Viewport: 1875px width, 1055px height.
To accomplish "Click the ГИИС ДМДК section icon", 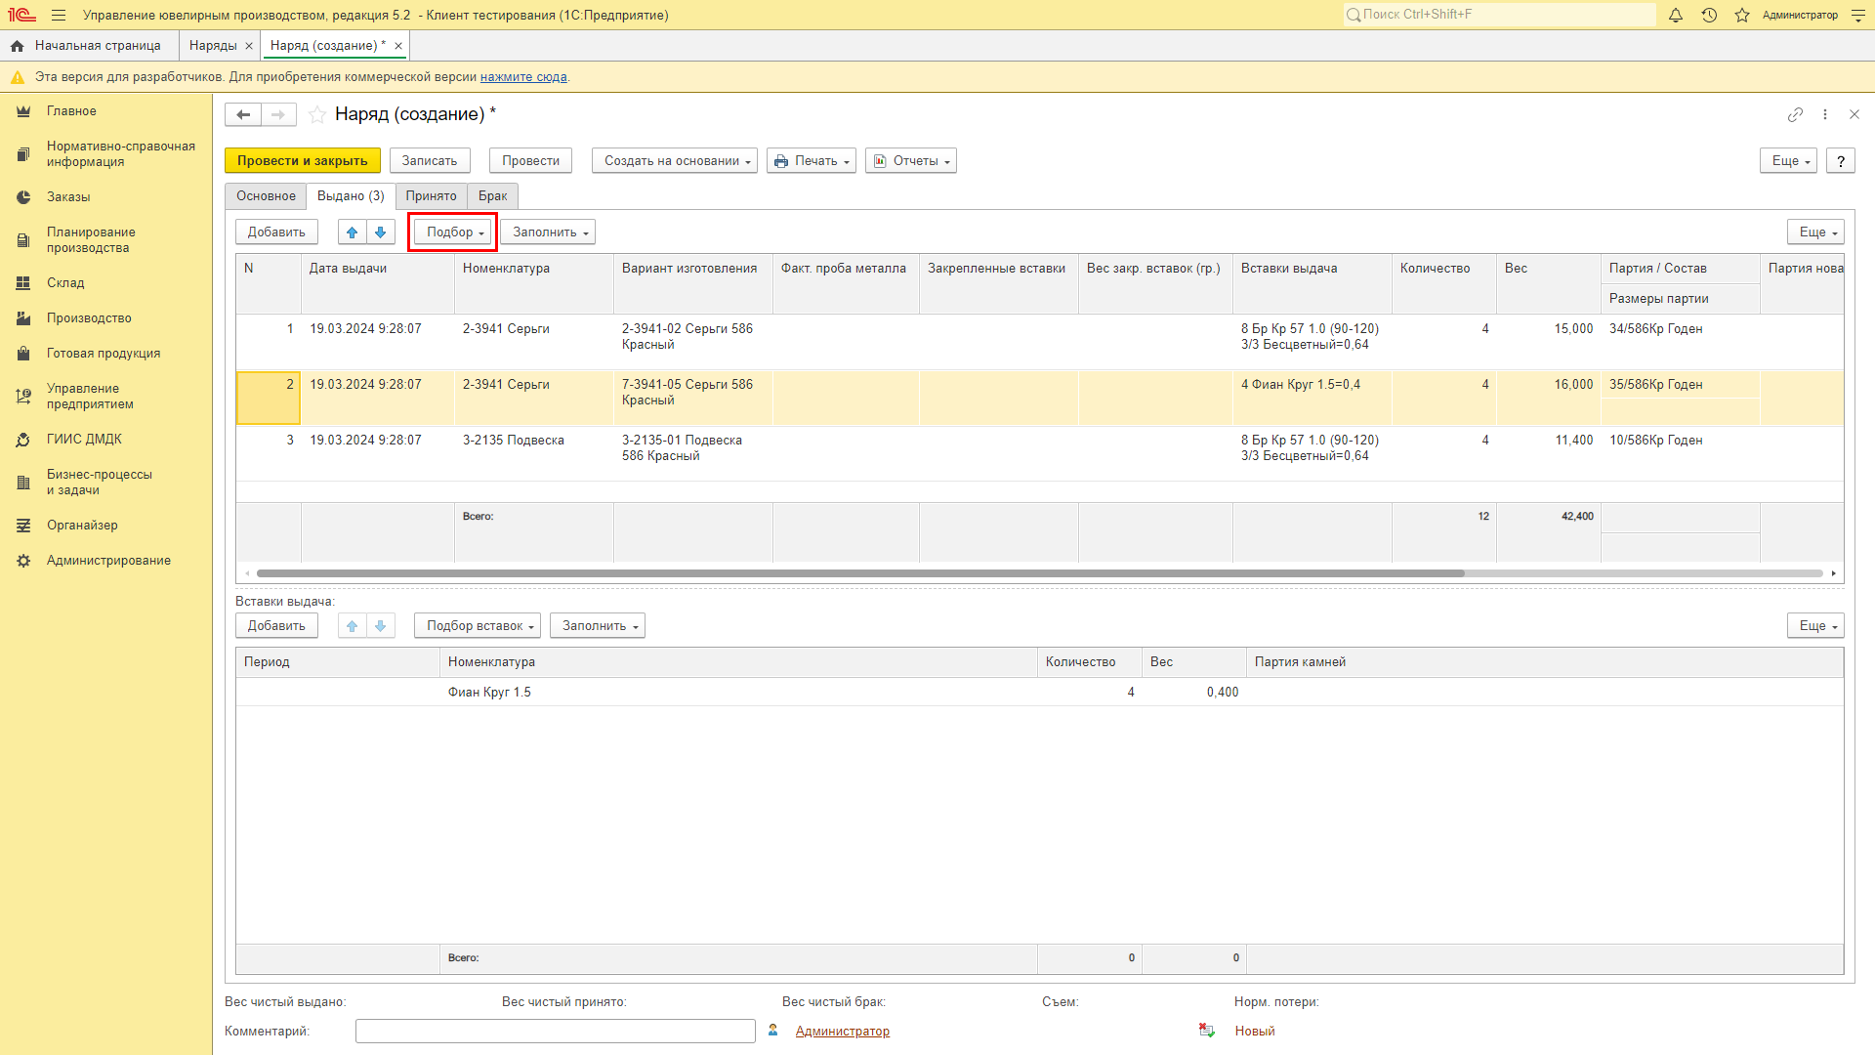I will pyautogui.click(x=23, y=441).
